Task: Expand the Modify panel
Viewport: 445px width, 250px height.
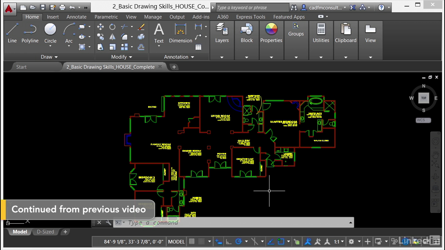Action: 122,57
